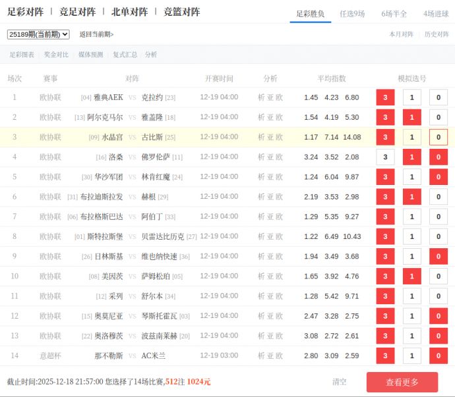Deselect pick 1 for 那不勒斯 vs AC米兰
This screenshot has width=455, height=397.
[411, 356]
